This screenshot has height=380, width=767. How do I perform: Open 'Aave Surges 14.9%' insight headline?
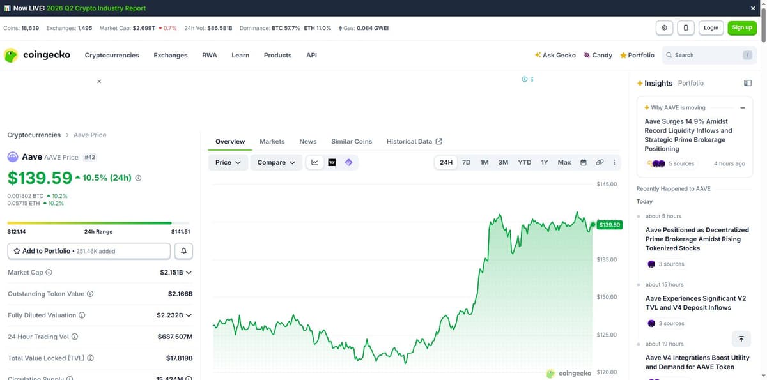688,135
